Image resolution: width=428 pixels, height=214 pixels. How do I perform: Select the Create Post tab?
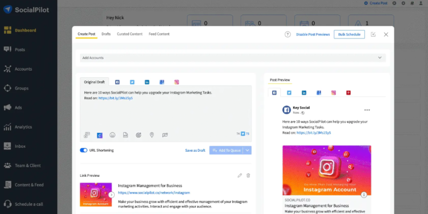[86, 34]
